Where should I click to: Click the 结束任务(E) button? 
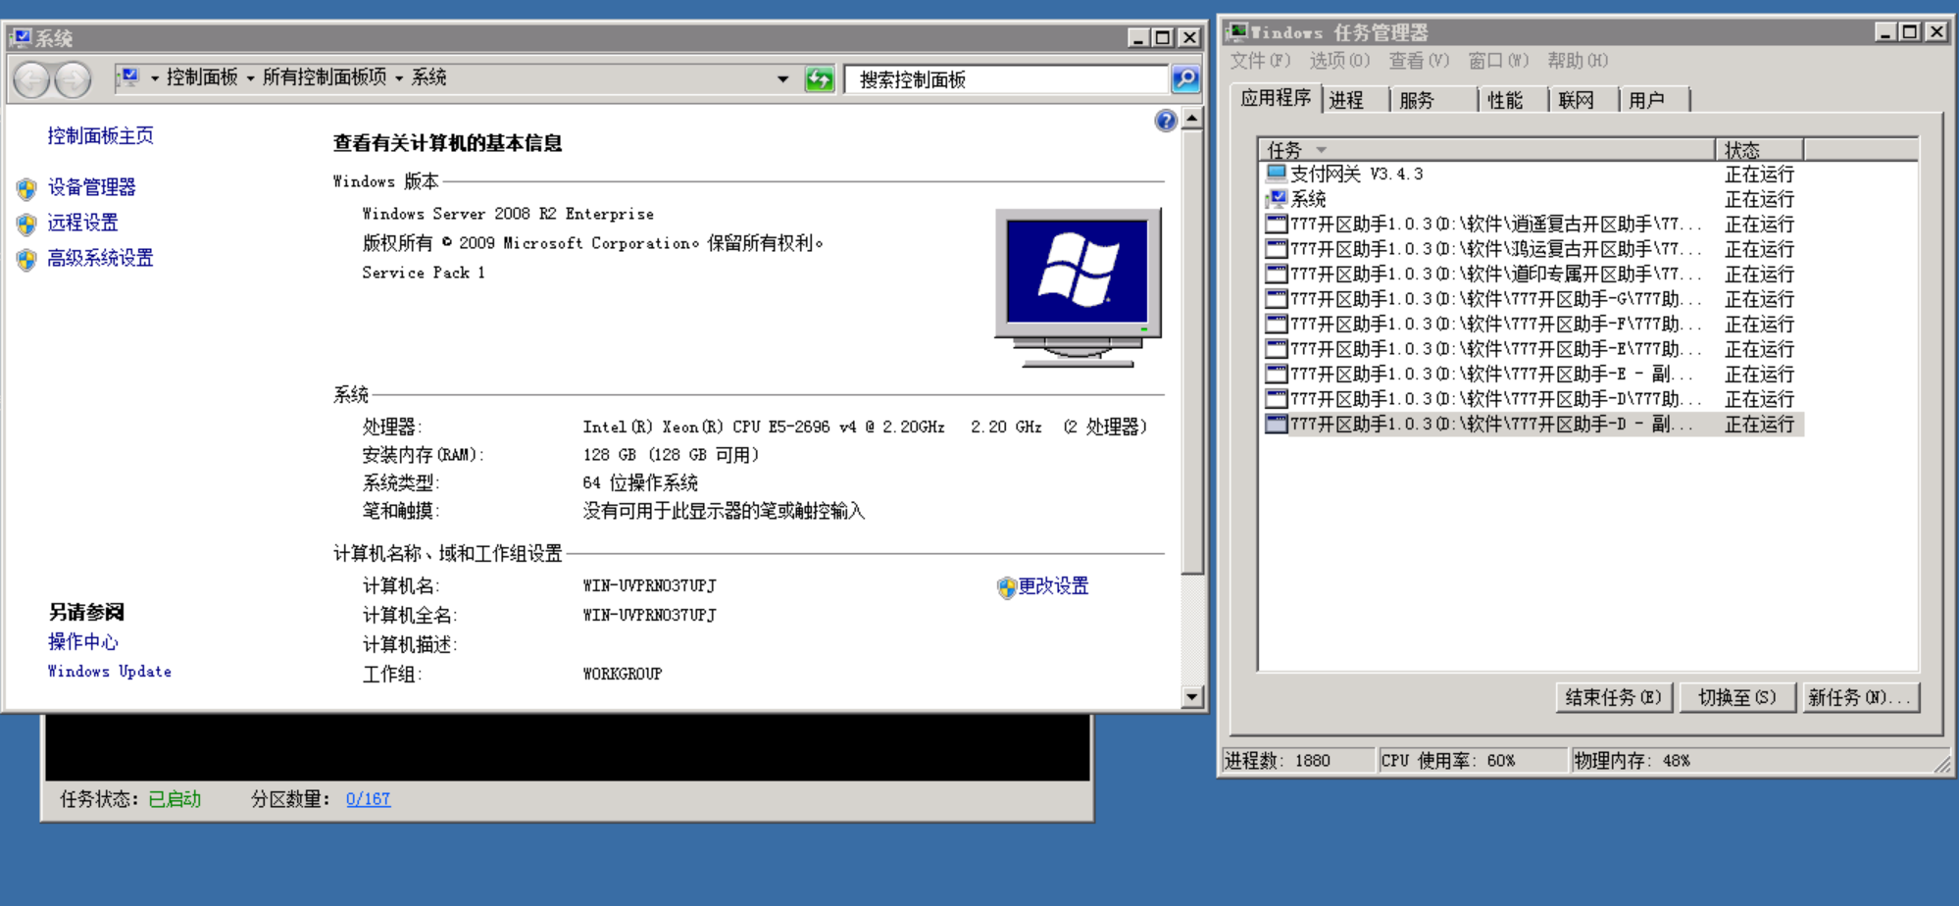[x=1614, y=697]
